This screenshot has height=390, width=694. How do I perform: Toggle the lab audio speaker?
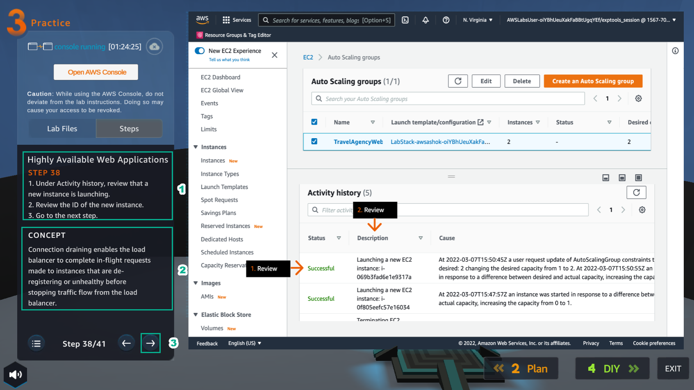tap(16, 374)
